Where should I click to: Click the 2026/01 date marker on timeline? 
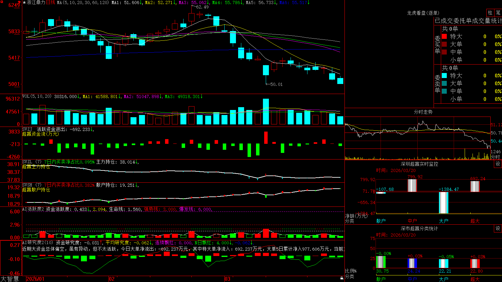35,279
